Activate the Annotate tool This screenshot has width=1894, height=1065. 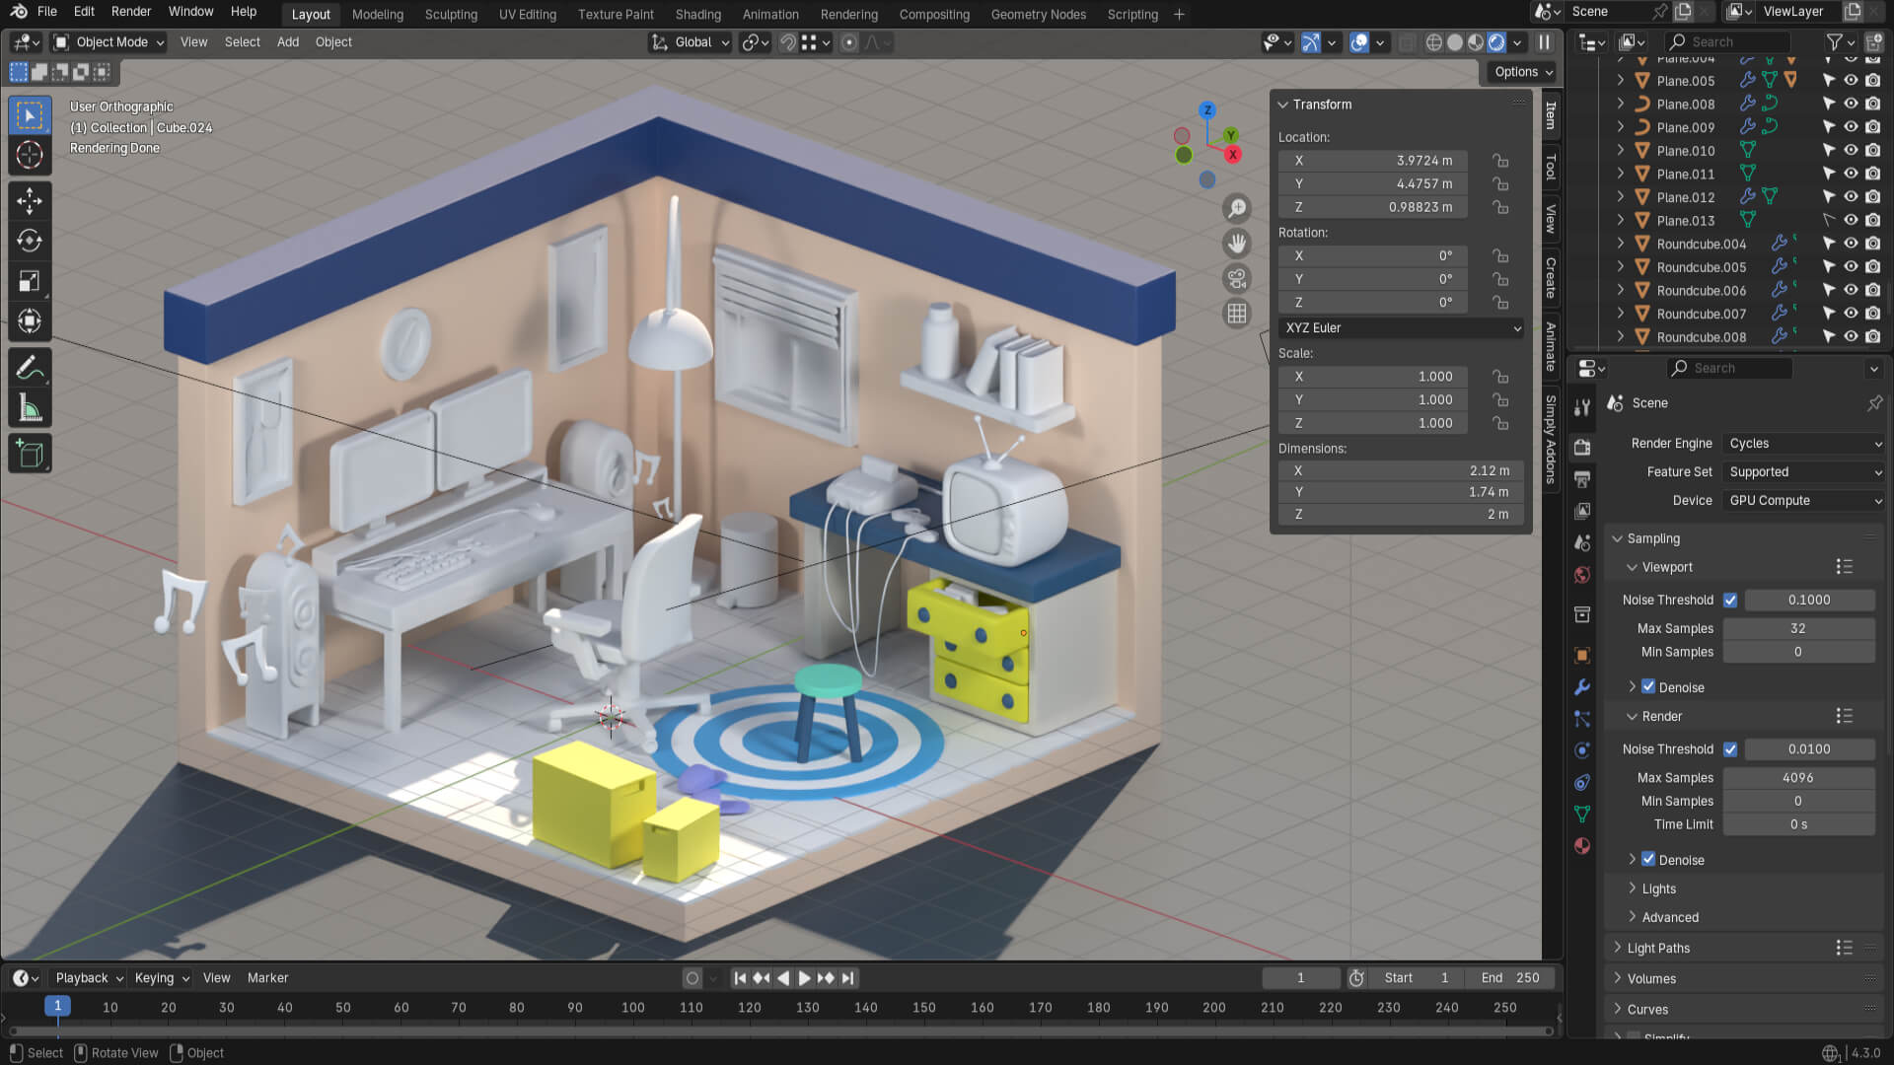[x=30, y=368]
